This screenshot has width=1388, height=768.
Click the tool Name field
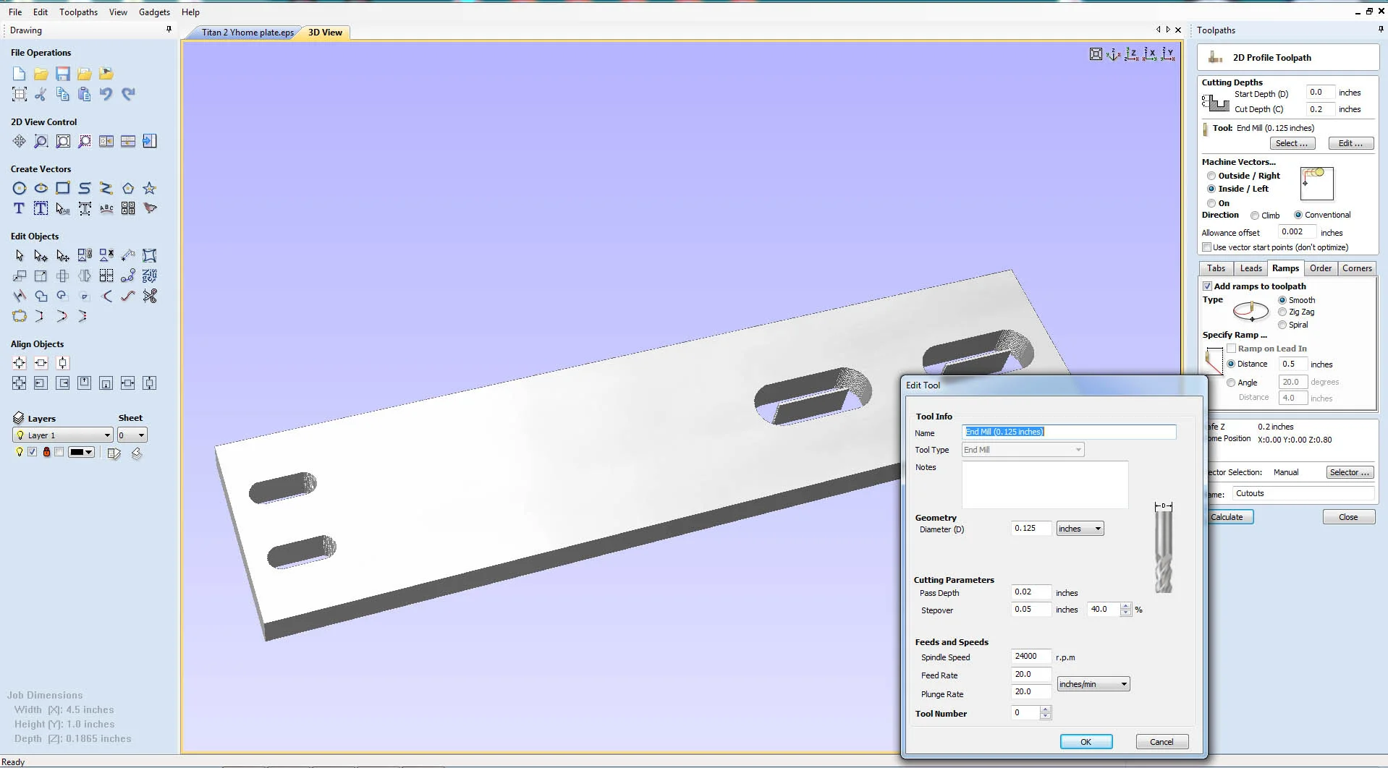click(x=1069, y=432)
